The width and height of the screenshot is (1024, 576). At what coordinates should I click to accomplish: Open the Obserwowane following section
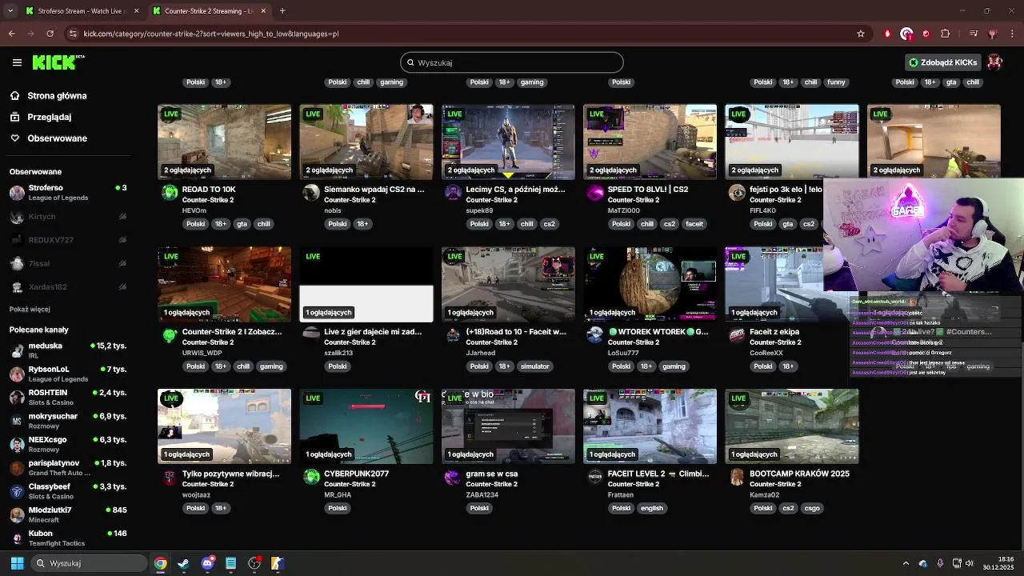click(x=57, y=138)
